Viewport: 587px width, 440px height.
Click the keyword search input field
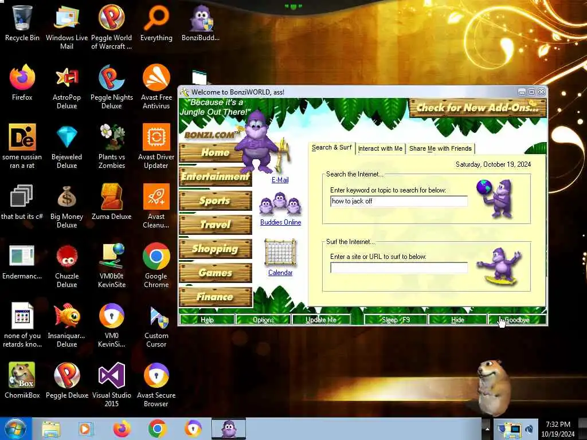tap(399, 201)
